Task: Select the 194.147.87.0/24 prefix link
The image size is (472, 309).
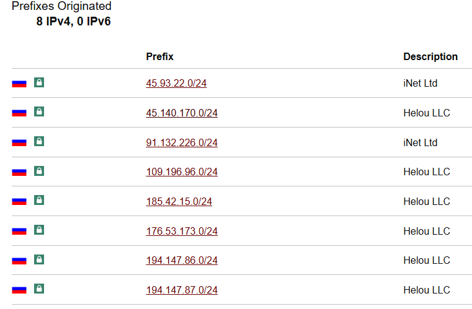Action: click(x=182, y=290)
